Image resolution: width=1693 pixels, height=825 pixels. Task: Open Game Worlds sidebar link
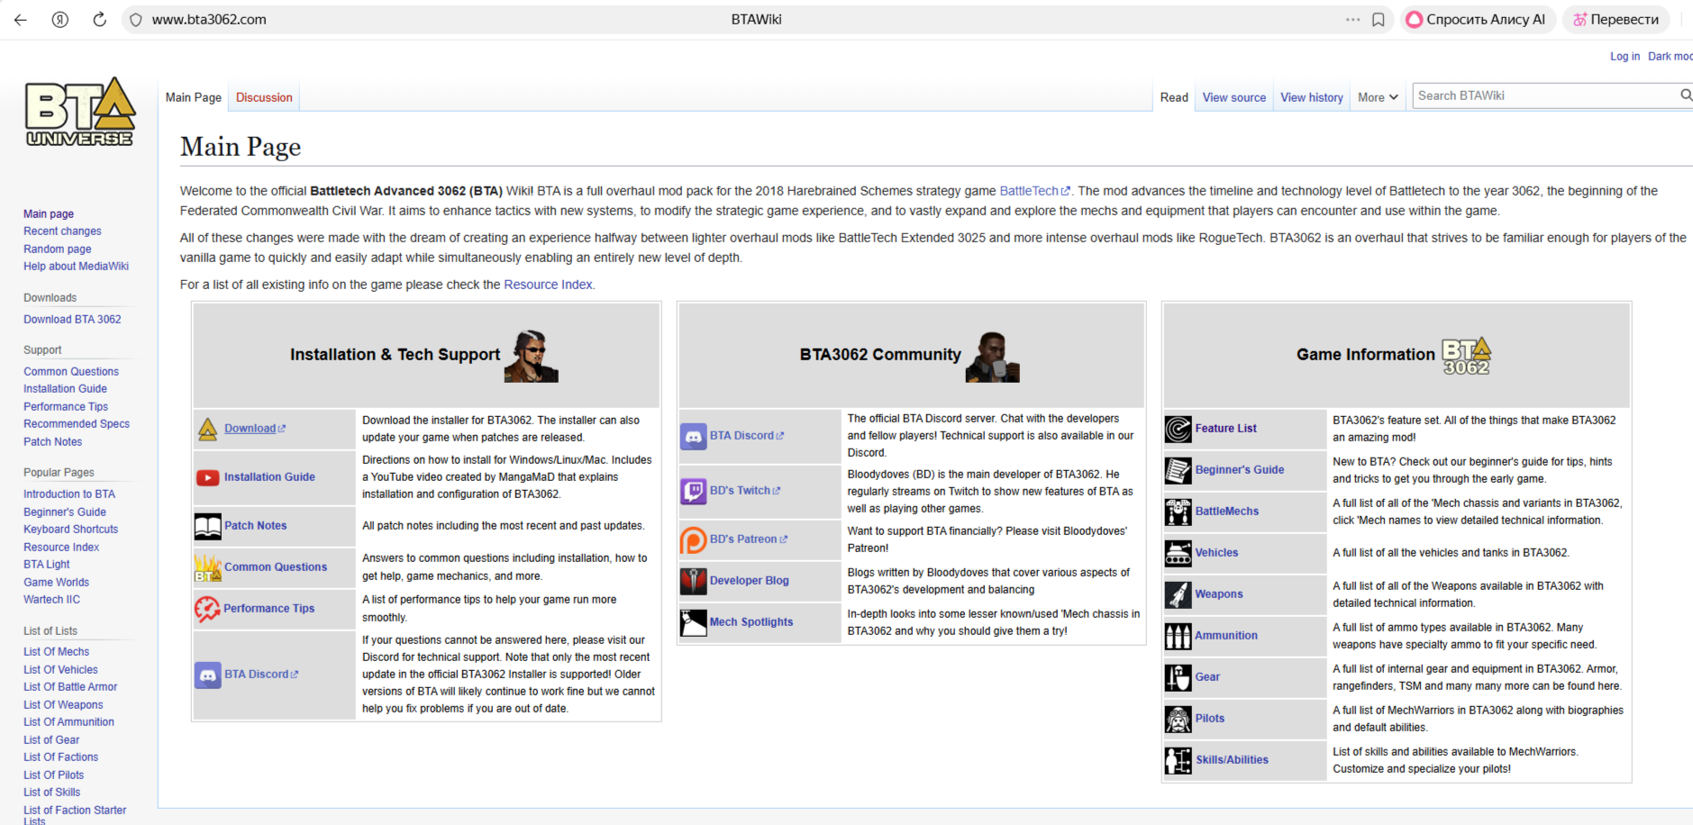(57, 583)
